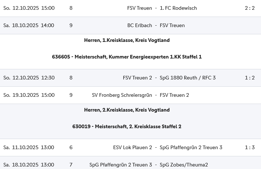Open the 1 : 3 result at ESV Lok Plauen 2
Screen dimensions: 261x169
click(x=250, y=147)
